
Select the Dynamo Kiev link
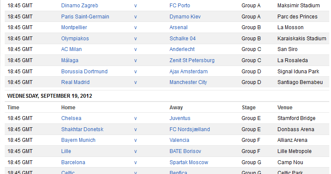185,17
